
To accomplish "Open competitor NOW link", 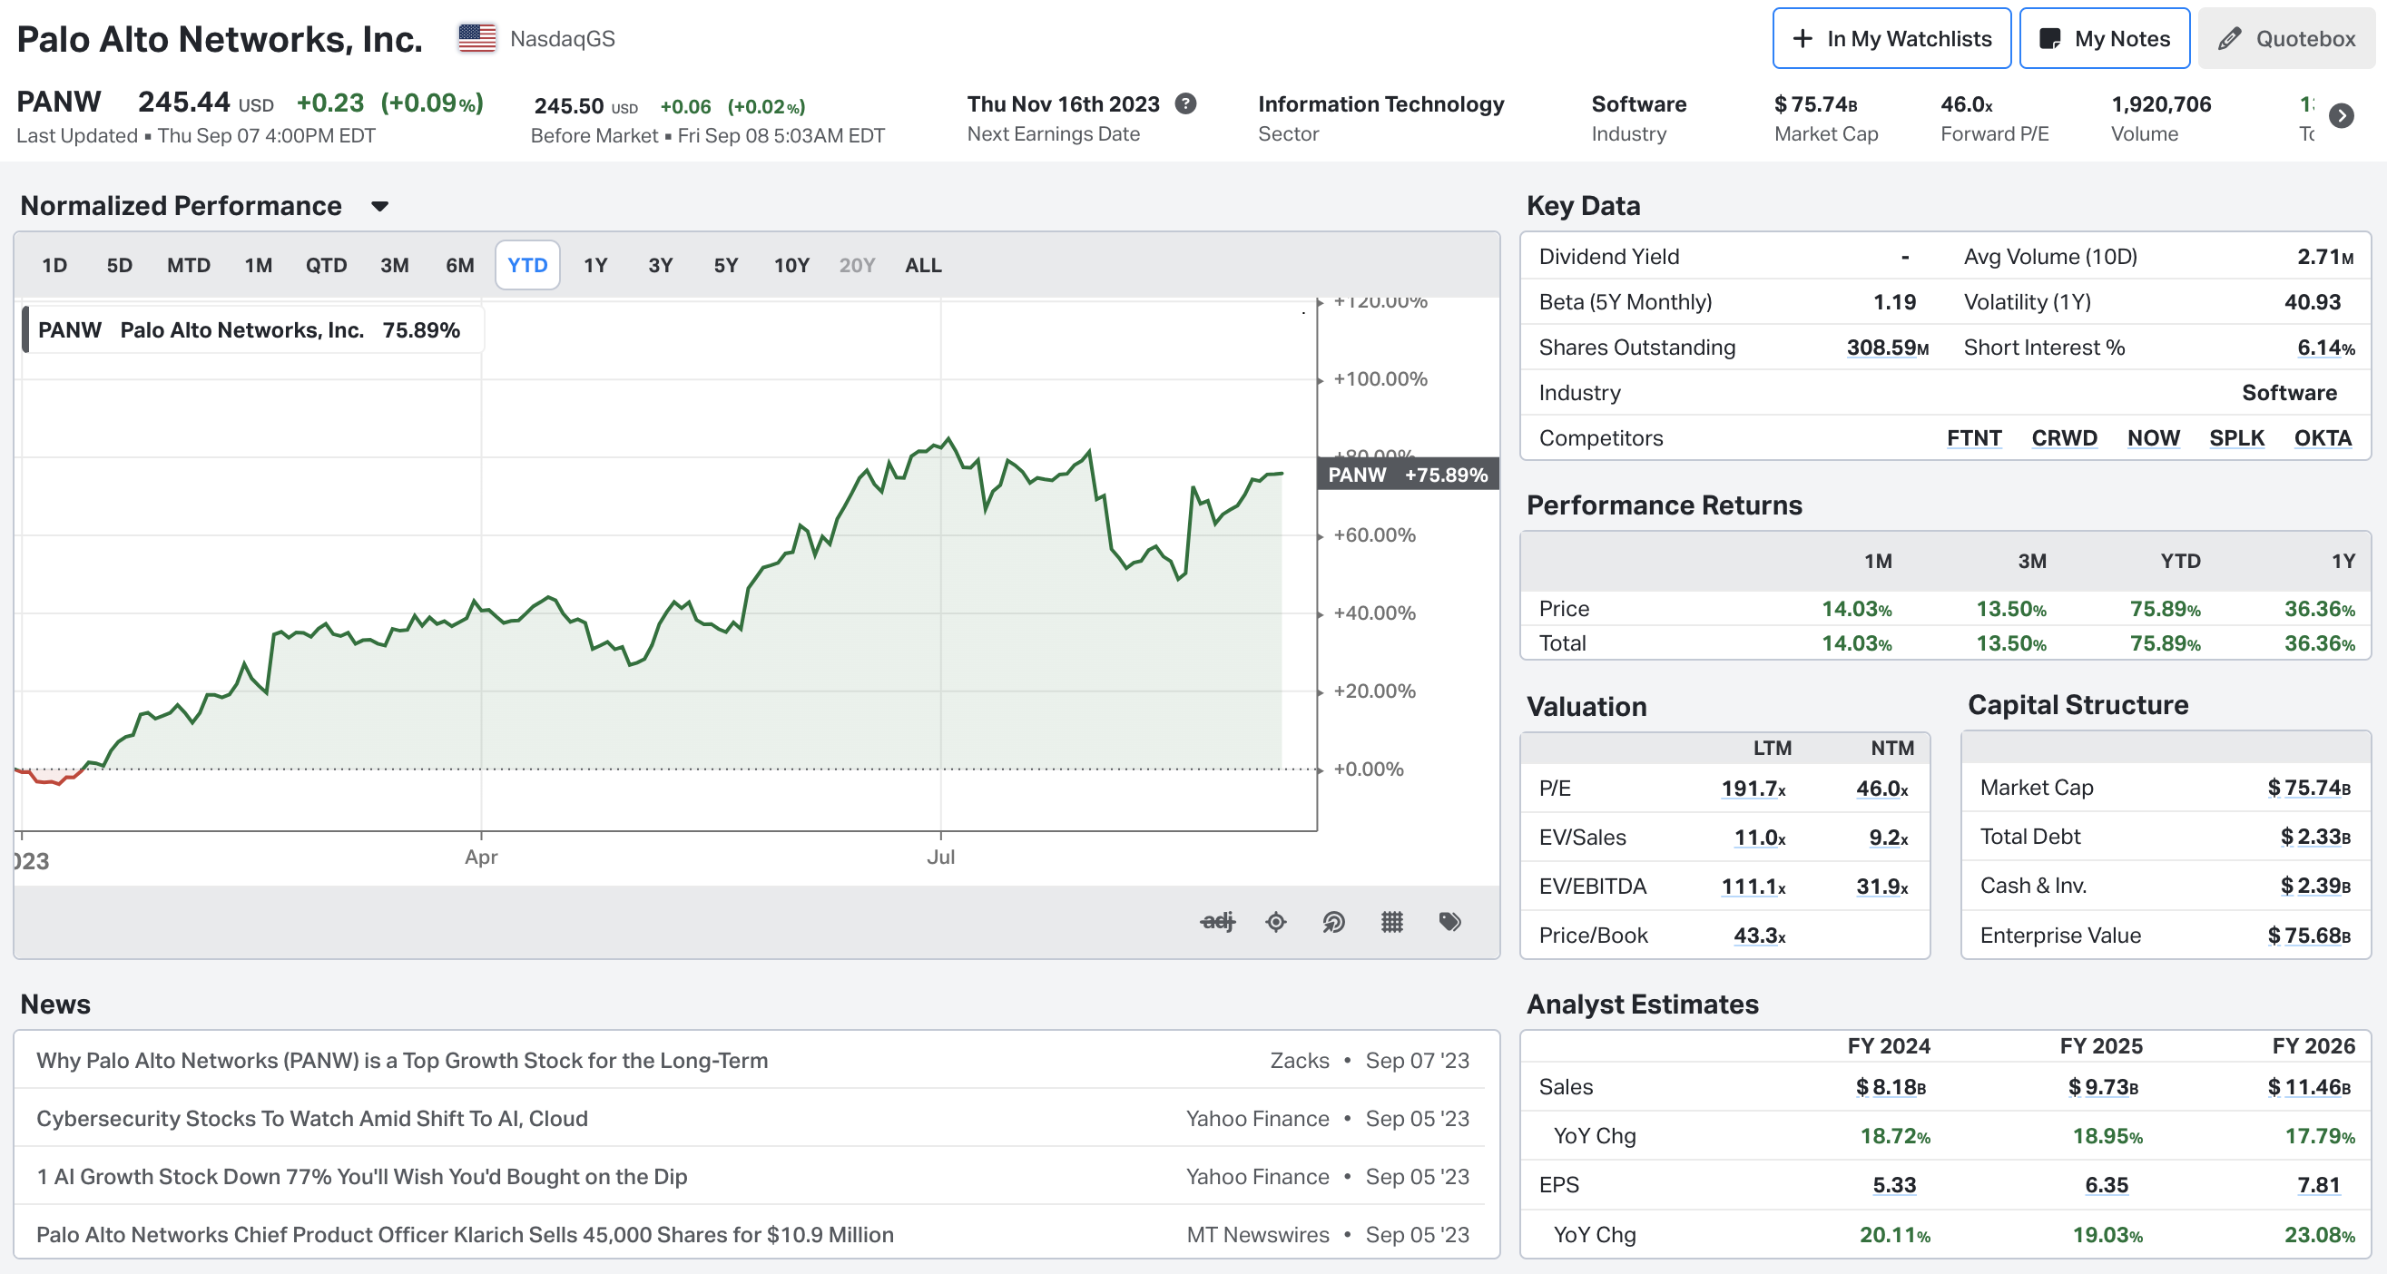I will [2154, 438].
